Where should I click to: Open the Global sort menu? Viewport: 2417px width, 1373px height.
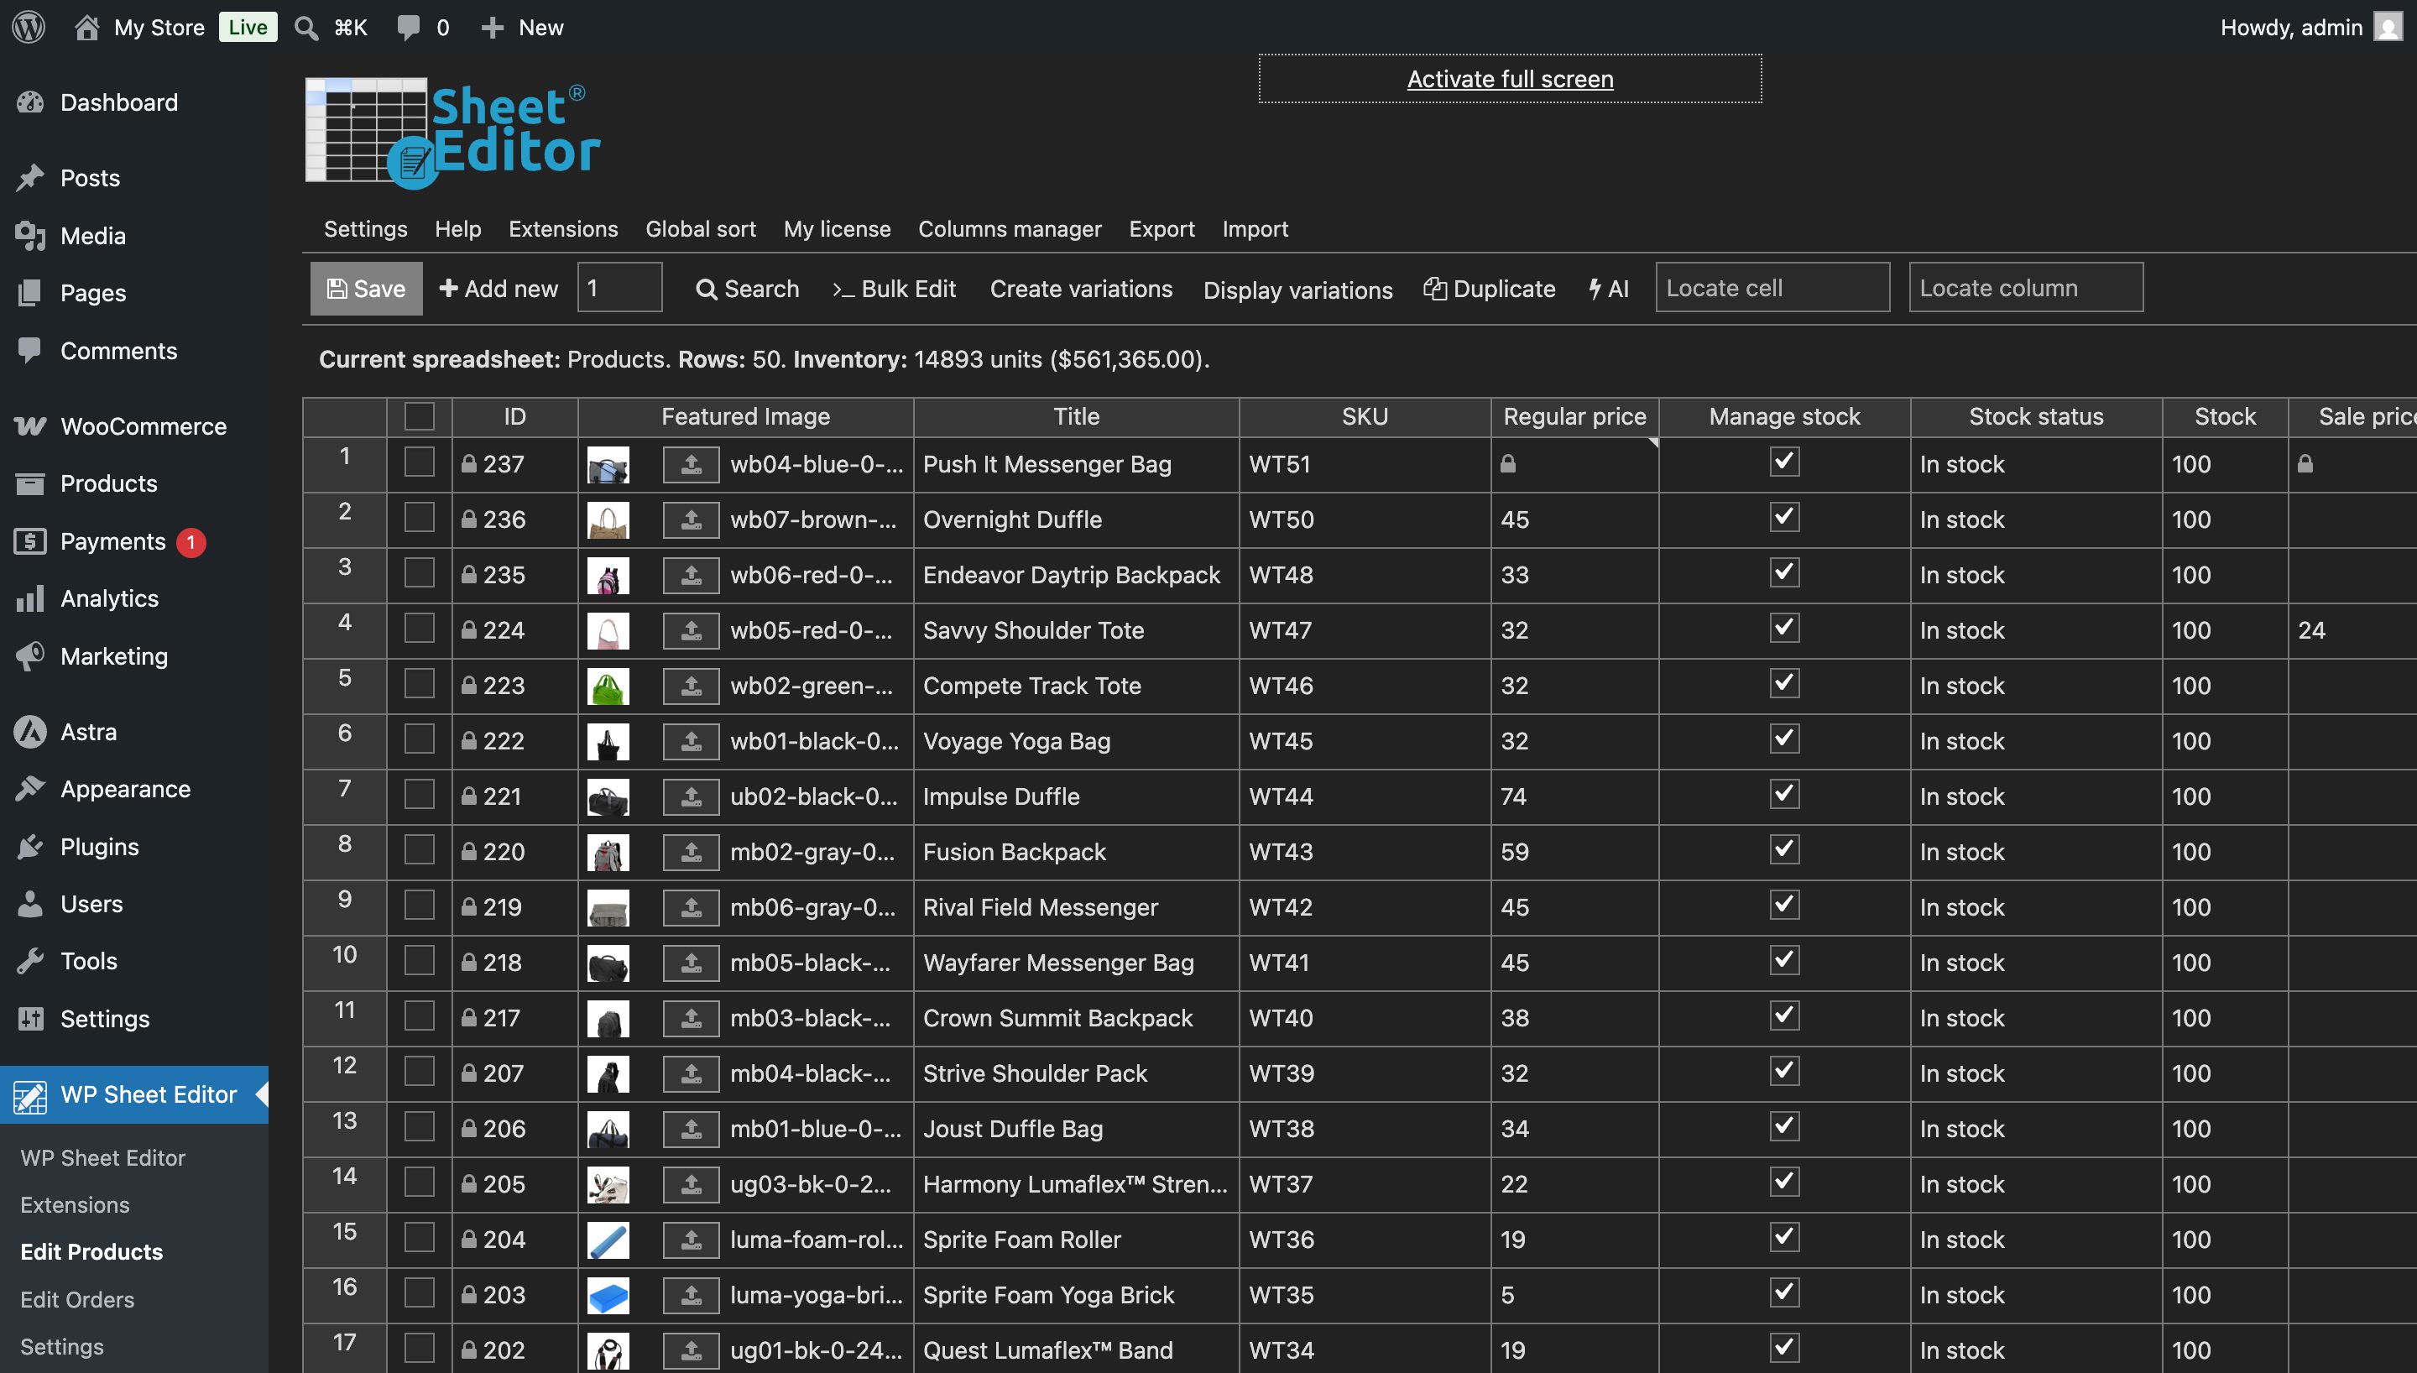click(701, 228)
